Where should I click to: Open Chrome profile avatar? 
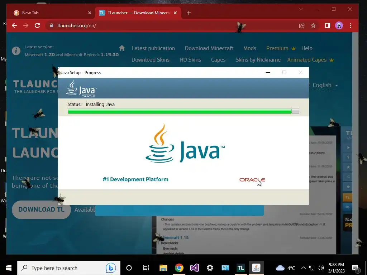coord(339,25)
